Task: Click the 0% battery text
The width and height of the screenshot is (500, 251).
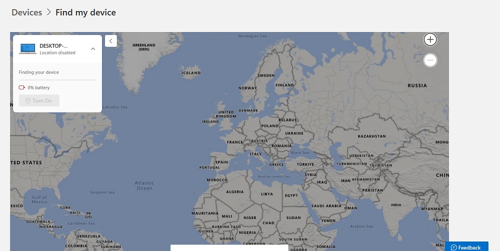Action: pyautogui.click(x=38, y=87)
